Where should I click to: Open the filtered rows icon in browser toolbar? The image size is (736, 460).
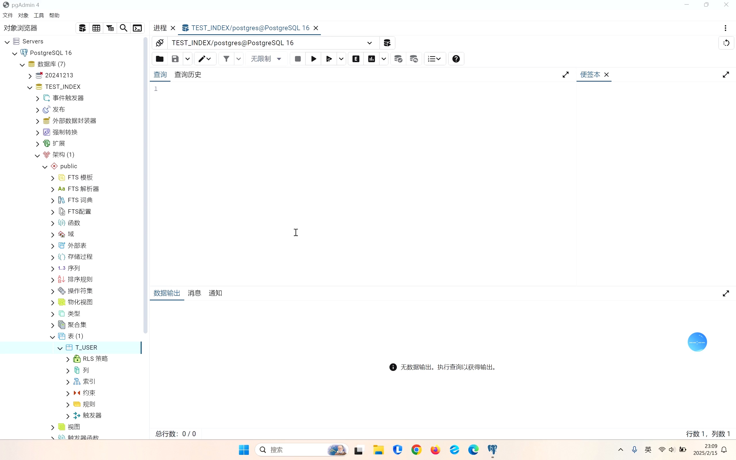click(110, 28)
